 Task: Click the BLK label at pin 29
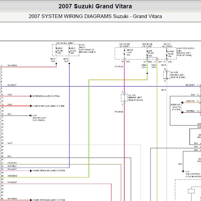coord(9,156)
